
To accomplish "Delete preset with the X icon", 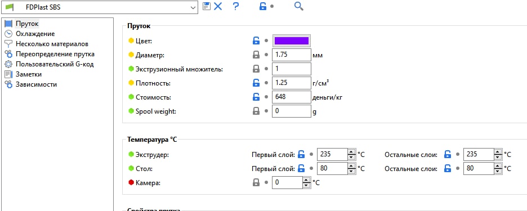I will [218, 6].
